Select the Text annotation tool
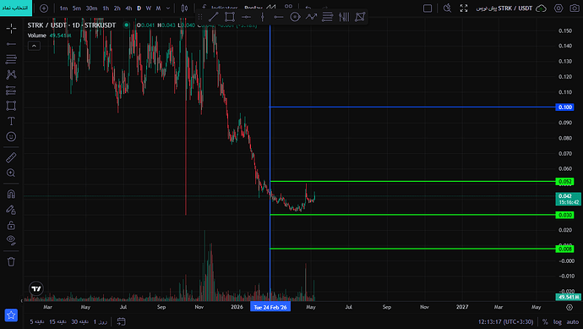The height and width of the screenshot is (329, 583). tap(11, 121)
